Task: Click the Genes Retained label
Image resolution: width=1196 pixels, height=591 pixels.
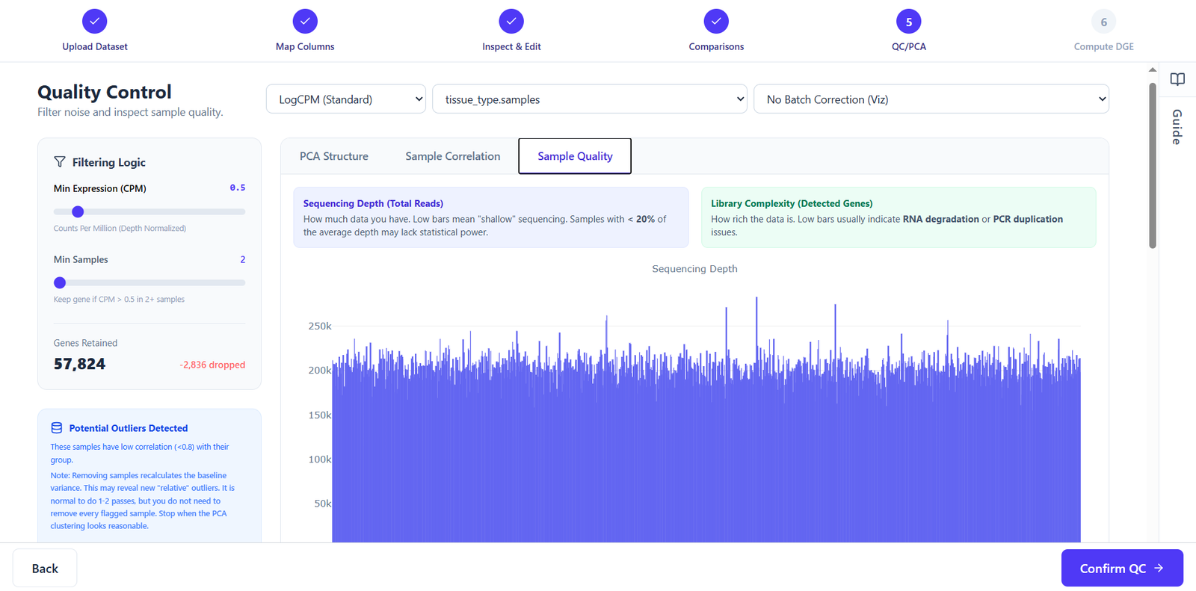Action: tap(85, 343)
